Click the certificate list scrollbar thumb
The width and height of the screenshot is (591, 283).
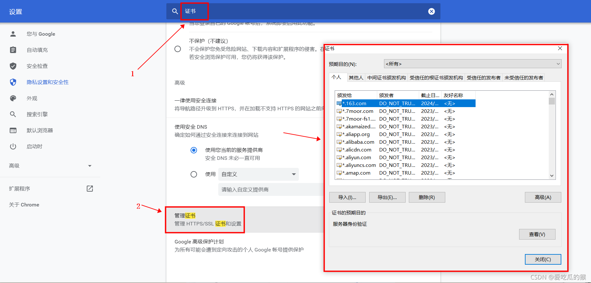click(x=552, y=101)
